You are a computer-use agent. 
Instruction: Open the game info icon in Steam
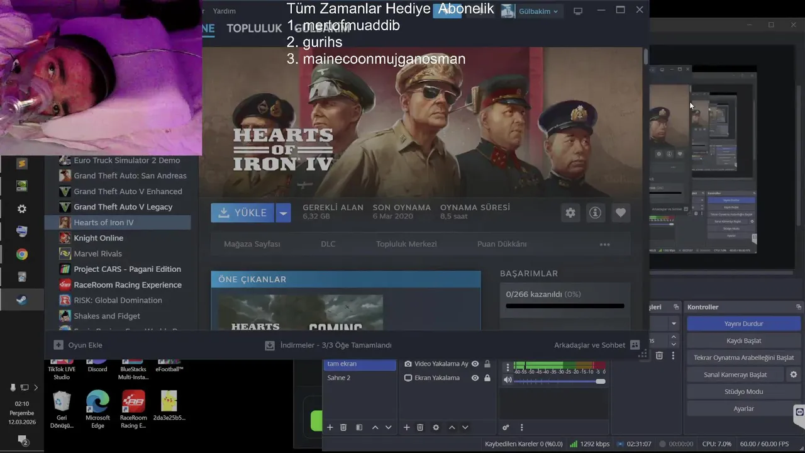coord(595,213)
